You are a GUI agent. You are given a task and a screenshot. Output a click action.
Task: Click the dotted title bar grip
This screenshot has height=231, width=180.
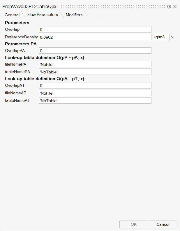pyautogui.click(x=114, y=6)
